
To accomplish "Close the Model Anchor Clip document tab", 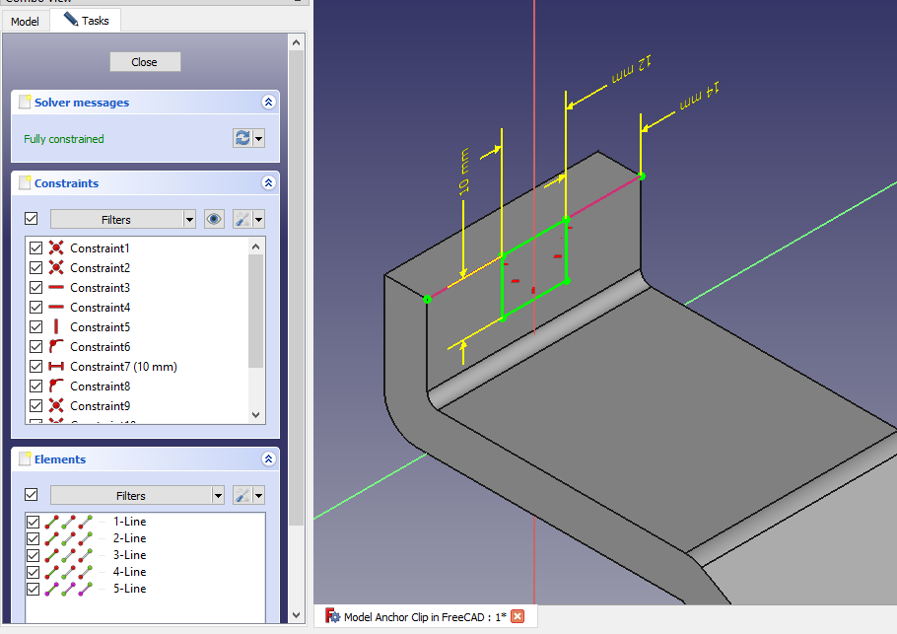I will pyautogui.click(x=517, y=617).
